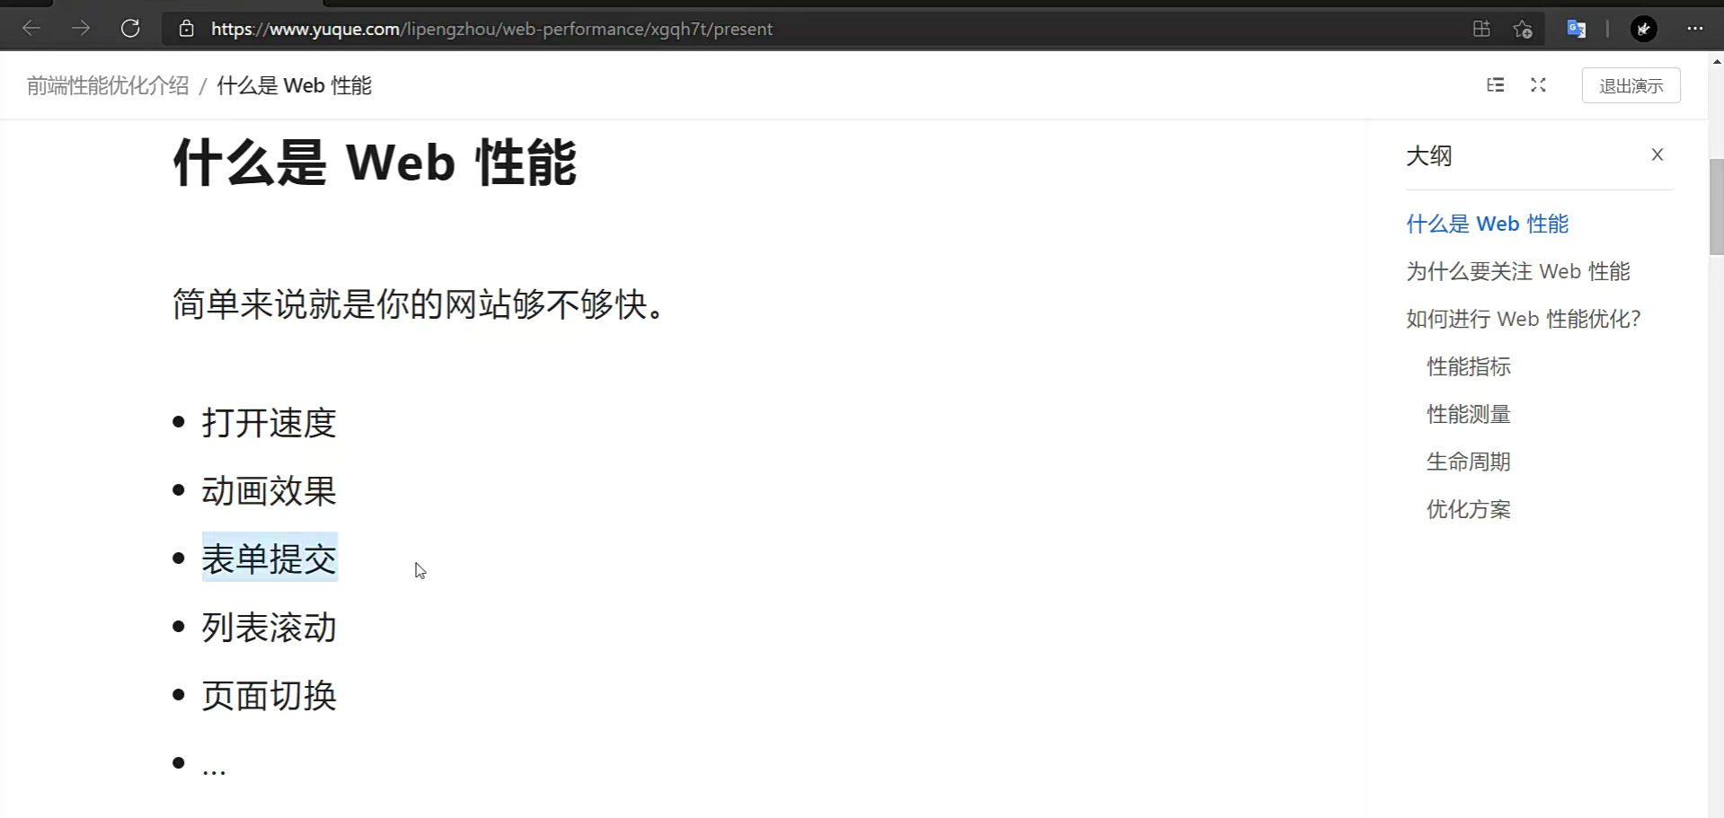The height and width of the screenshot is (818, 1724).
Task: Enter fullscreen presentation mode
Action: (1538, 85)
